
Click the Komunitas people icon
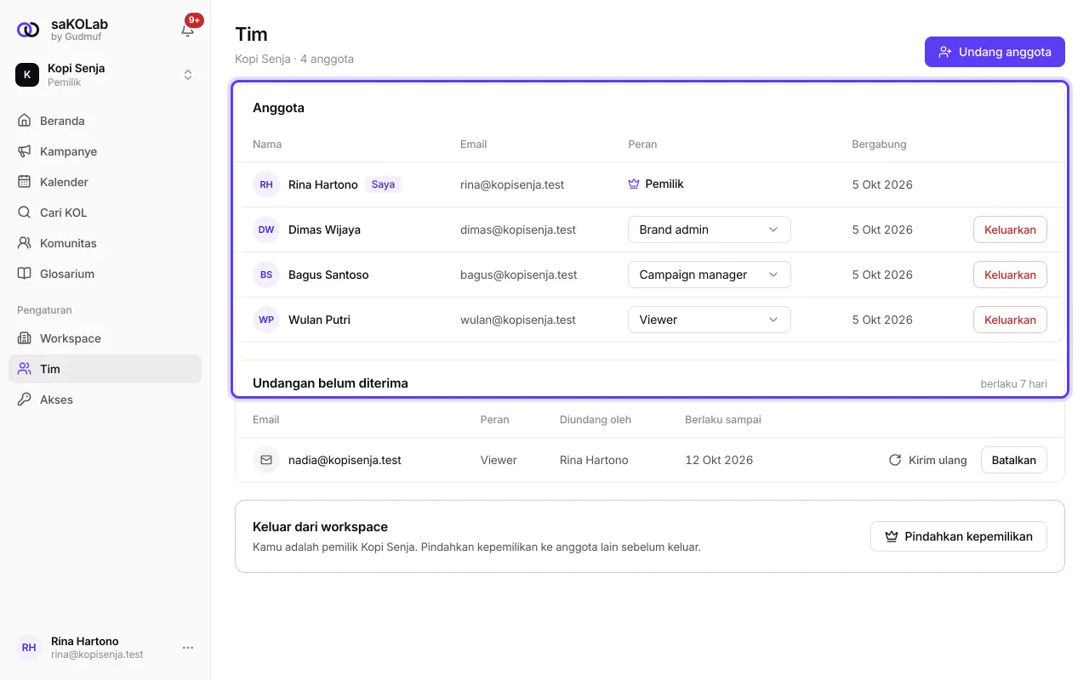pyautogui.click(x=25, y=243)
